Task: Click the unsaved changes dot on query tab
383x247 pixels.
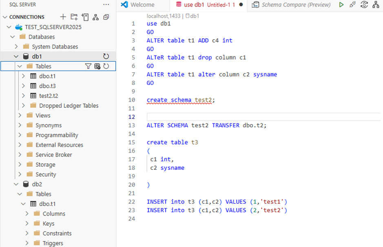Action: tap(241, 4)
